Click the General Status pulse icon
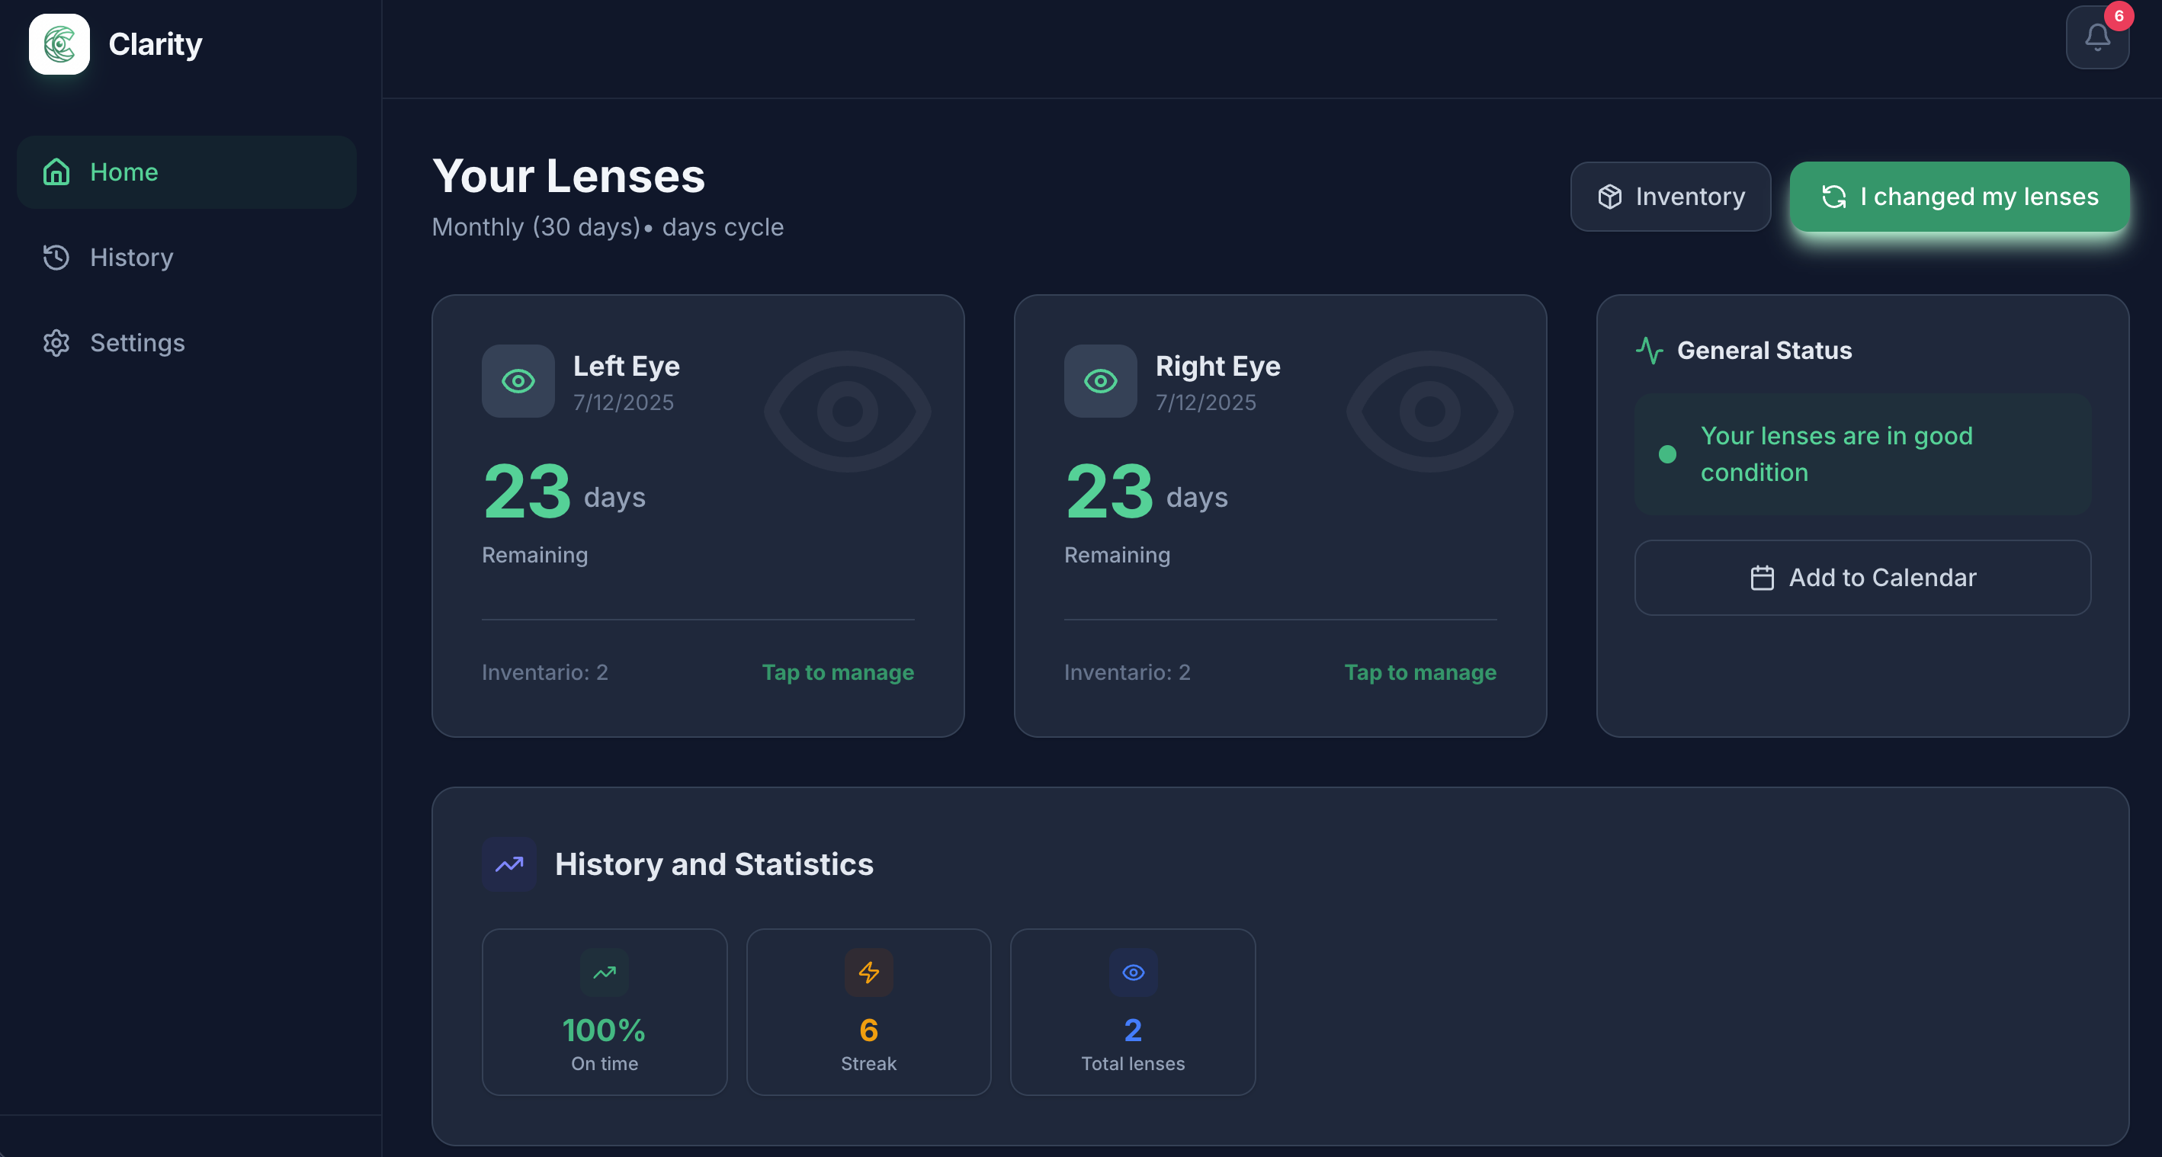Viewport: 2162px width, 1157px height. (x=1650, y=351)
